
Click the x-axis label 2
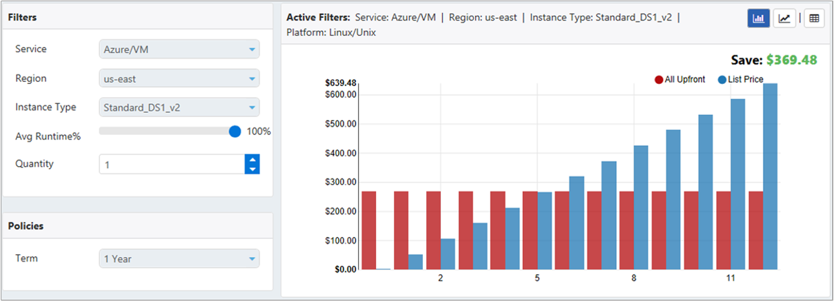[440, 278]
